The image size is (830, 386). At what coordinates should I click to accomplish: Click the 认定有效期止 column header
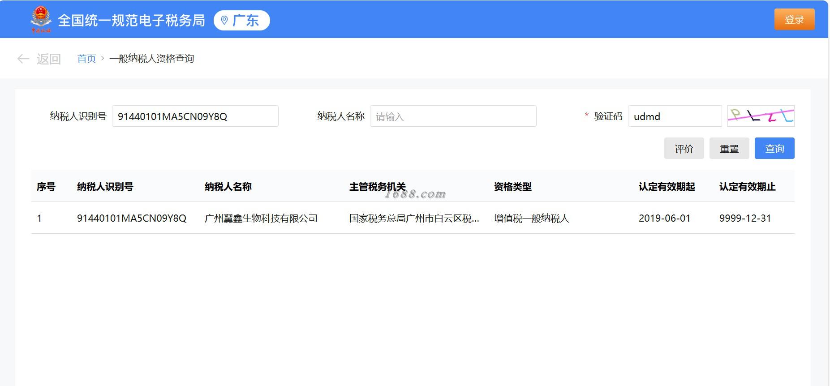click(748, 187)
